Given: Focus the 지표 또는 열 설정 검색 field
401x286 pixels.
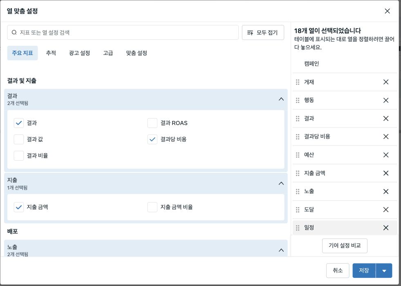Looking at the screenshot, I should 123,32.
